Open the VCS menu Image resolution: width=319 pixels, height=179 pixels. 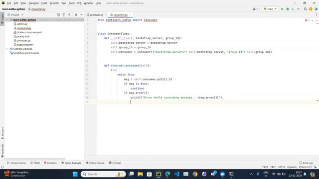(x=79, y=3)
